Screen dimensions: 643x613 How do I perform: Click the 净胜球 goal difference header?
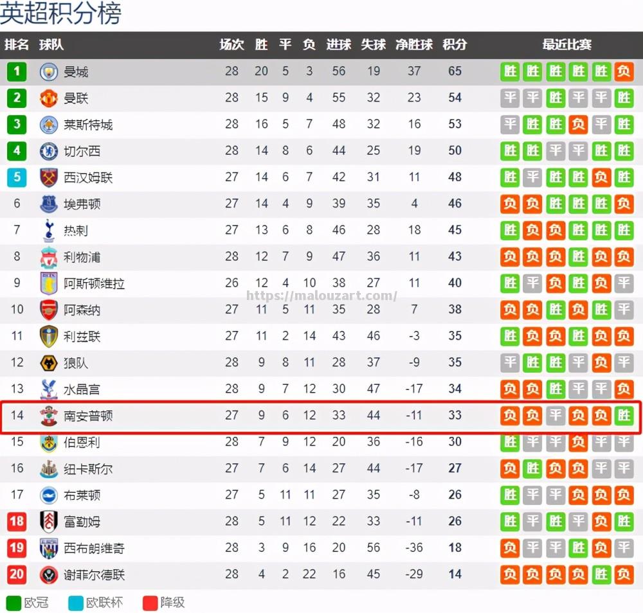(414, 45)
